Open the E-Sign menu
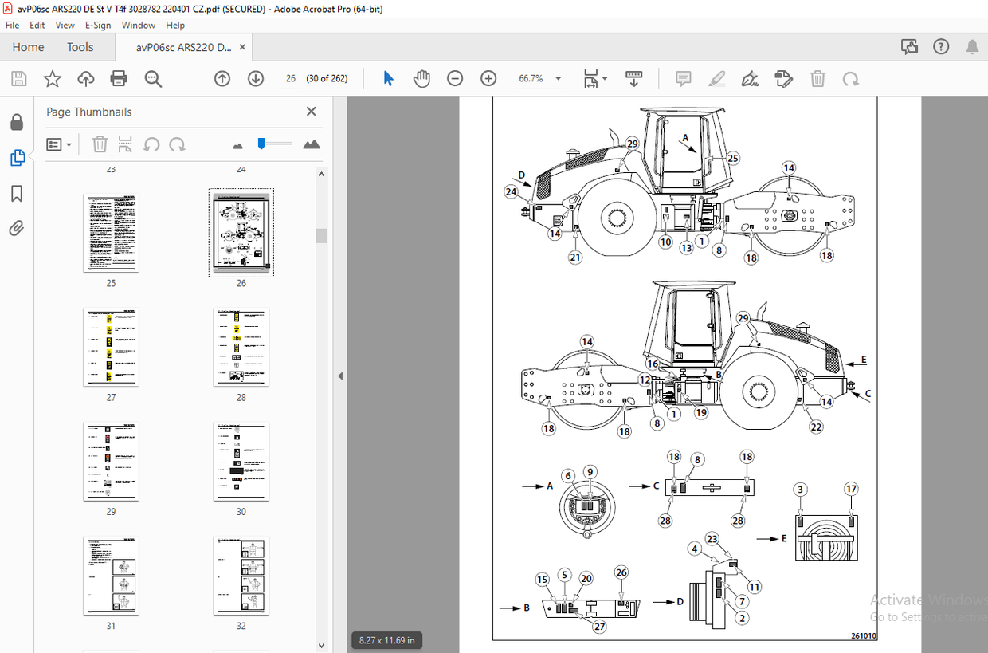Image resolution: width=988 pixels, height=653 pixels. [x=97, y=25]
